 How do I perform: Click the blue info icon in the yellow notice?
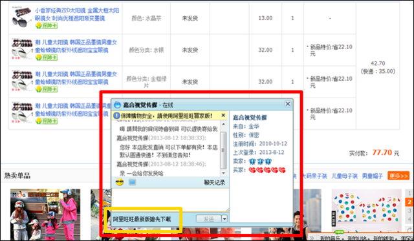click(116, 116)
